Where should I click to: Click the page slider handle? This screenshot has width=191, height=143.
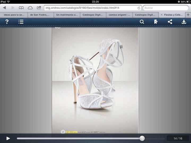(142, 138)
